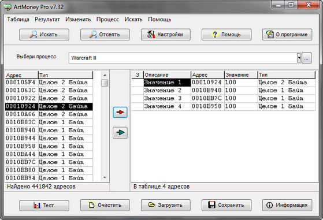Click type cell of Значение 2 row
This screenshot has height=220, width=323.
(287, 90)
